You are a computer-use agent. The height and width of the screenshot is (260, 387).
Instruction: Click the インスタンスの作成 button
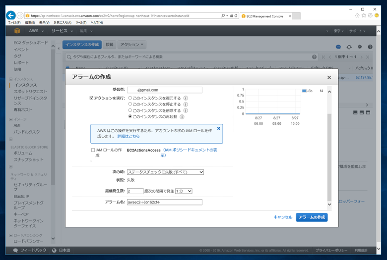(82, 45)
